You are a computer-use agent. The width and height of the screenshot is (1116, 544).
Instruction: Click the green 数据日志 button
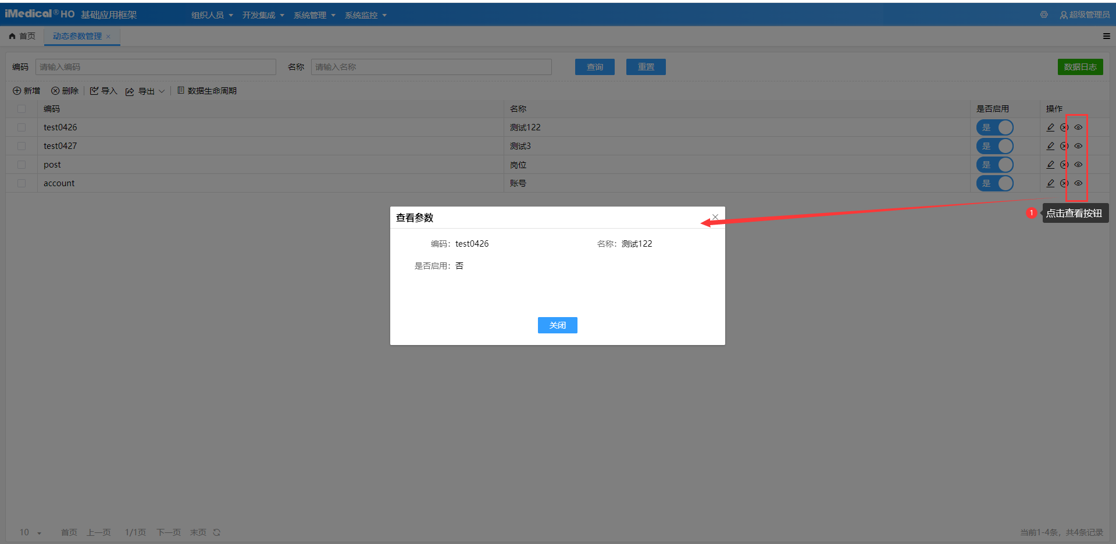pos(1080,67)
